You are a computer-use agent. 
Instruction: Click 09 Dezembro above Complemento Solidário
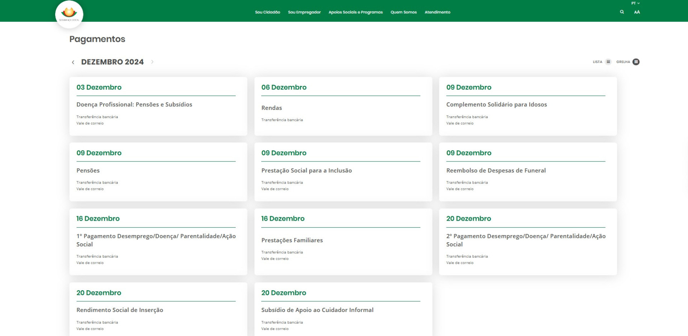click(469, 87)
